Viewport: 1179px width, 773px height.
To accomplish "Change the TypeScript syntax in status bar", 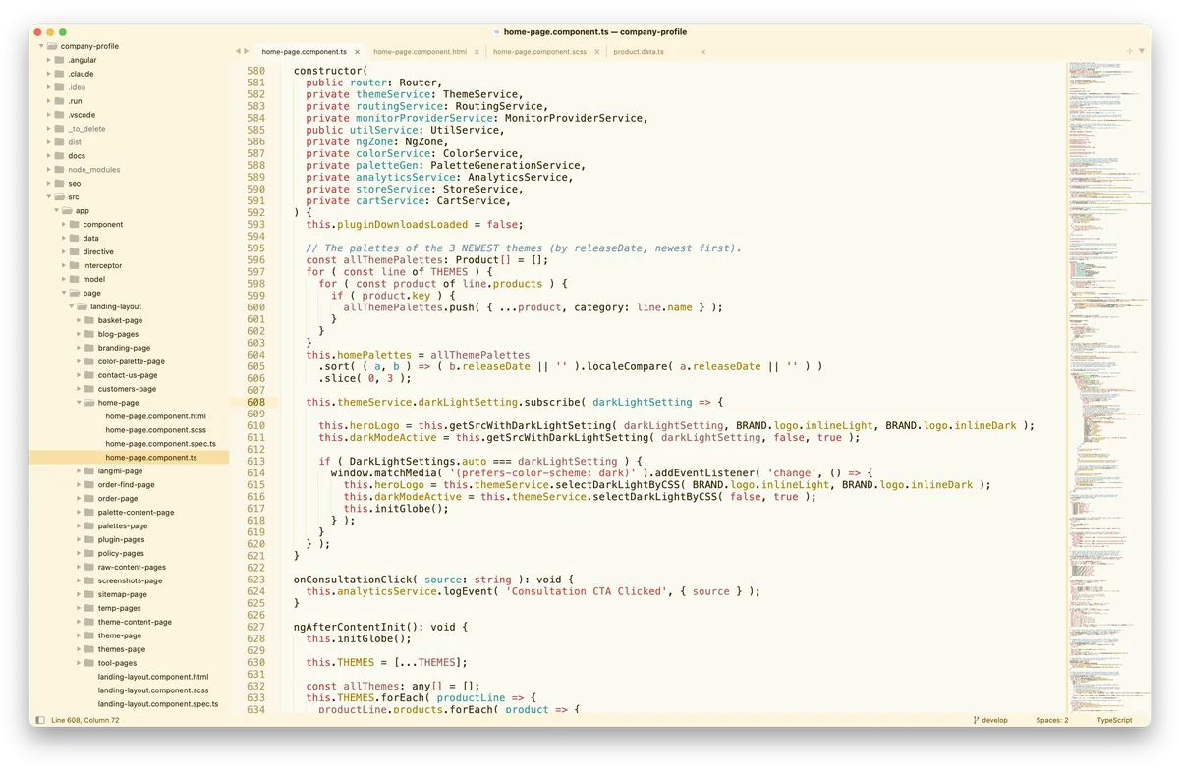I will 1115,720.
